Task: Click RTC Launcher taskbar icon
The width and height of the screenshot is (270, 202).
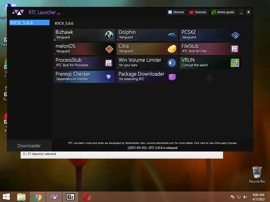Action: [x=54, y=197]
